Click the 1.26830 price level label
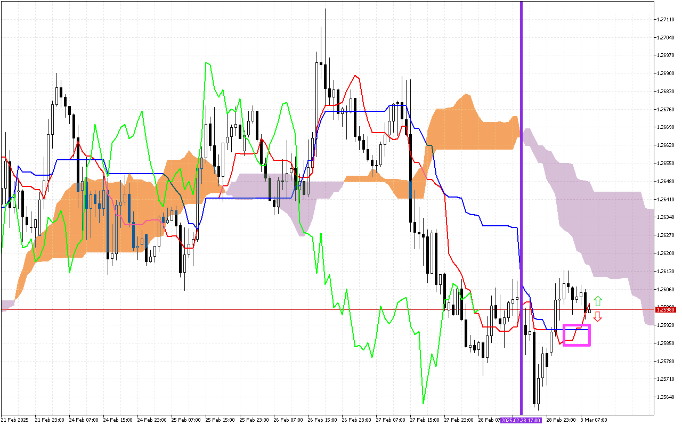 click(x=666, y=92)
